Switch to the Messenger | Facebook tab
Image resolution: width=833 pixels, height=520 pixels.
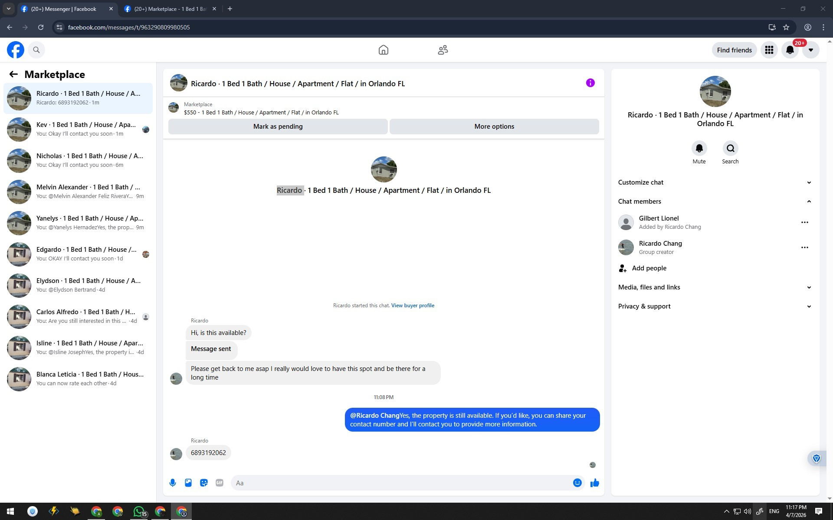point(67,9)
